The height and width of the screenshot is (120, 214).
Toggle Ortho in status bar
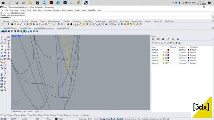coord(90,119)
